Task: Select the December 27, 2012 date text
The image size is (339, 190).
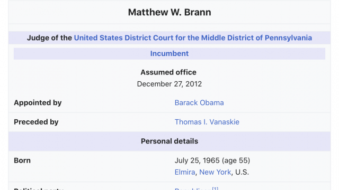Action: (x=169, y=84)
